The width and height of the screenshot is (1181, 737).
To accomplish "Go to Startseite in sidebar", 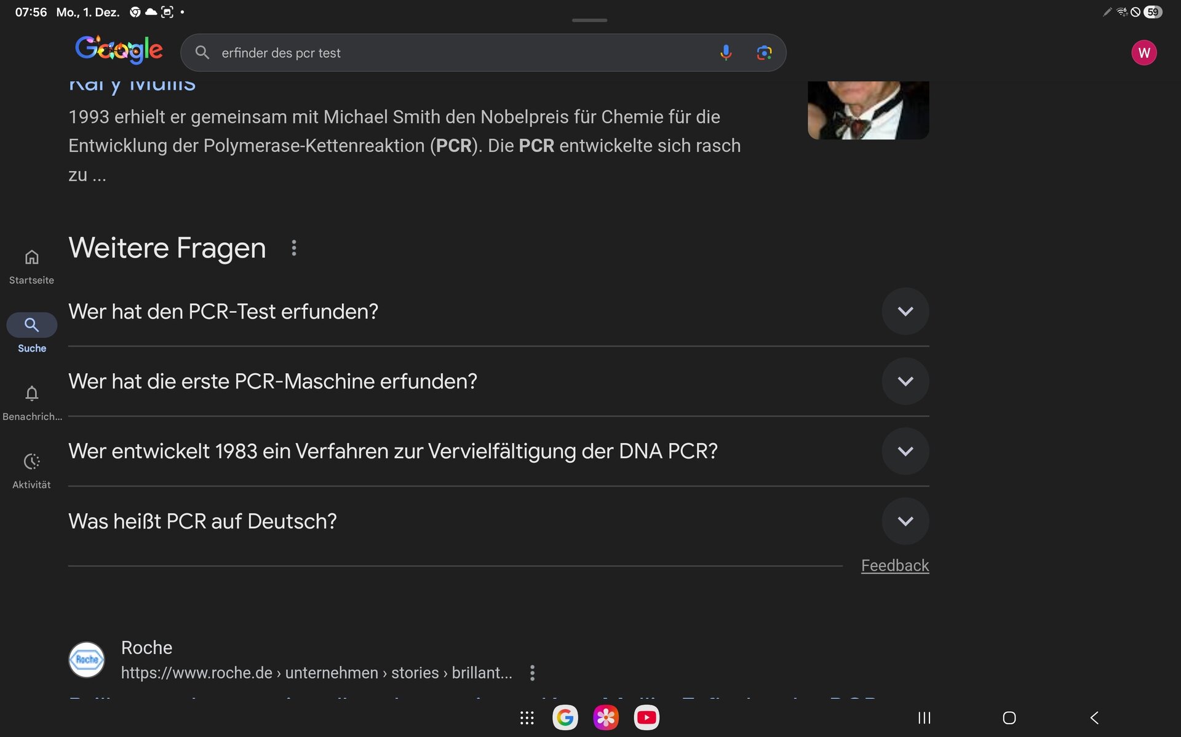I will [x=31, y=266].
